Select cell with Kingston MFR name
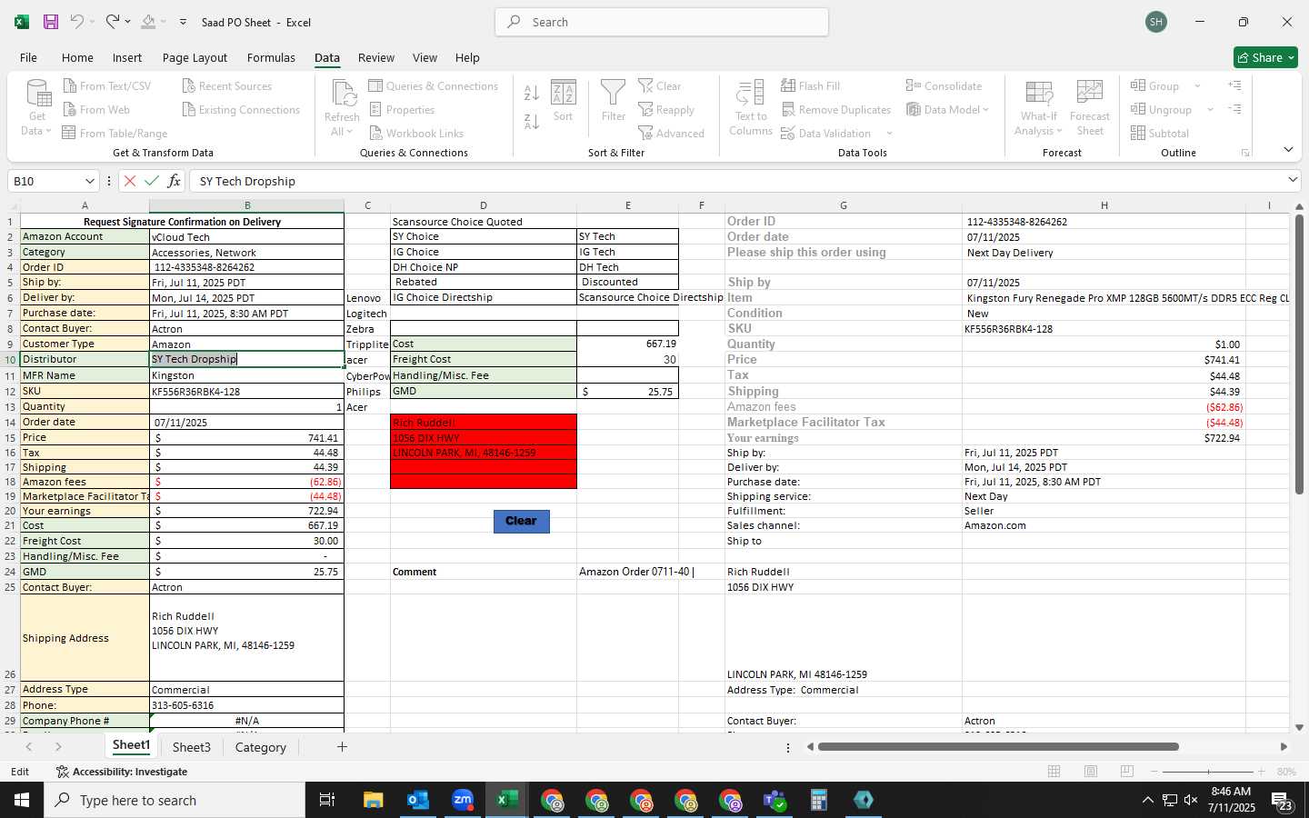This screenshot has width=1309, height=818. click(246, 375)
